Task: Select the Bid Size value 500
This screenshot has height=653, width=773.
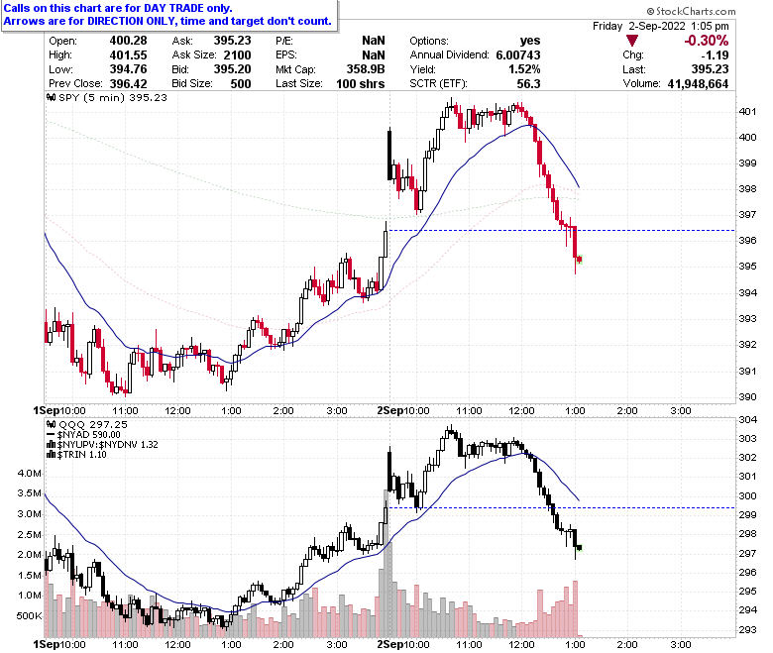Action: [x=241, y=83]
